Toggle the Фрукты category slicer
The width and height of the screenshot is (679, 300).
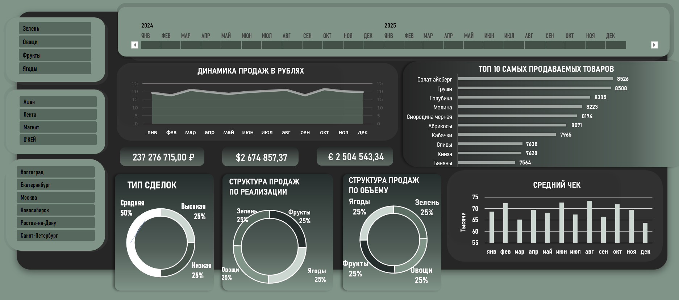pos(55,55)
